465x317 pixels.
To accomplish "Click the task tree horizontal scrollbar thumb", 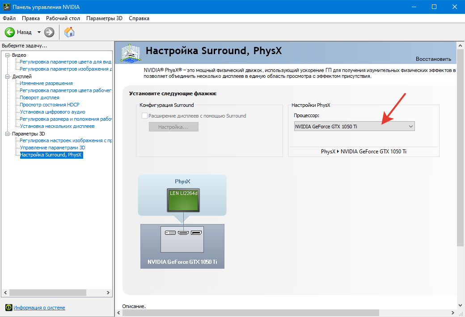I will pyautogui.click(x=48, y=292).
